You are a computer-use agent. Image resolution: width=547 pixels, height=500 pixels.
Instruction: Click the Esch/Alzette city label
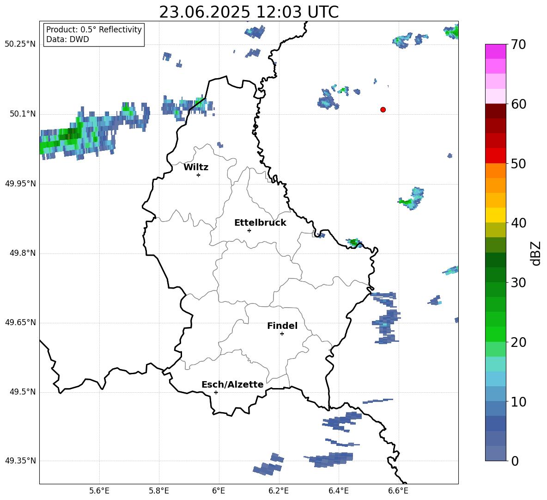tap(232, 384)
